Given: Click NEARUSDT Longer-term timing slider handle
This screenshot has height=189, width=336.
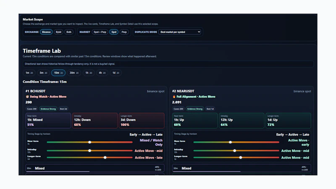Looking at the screenshot, I should click(241, 157).
